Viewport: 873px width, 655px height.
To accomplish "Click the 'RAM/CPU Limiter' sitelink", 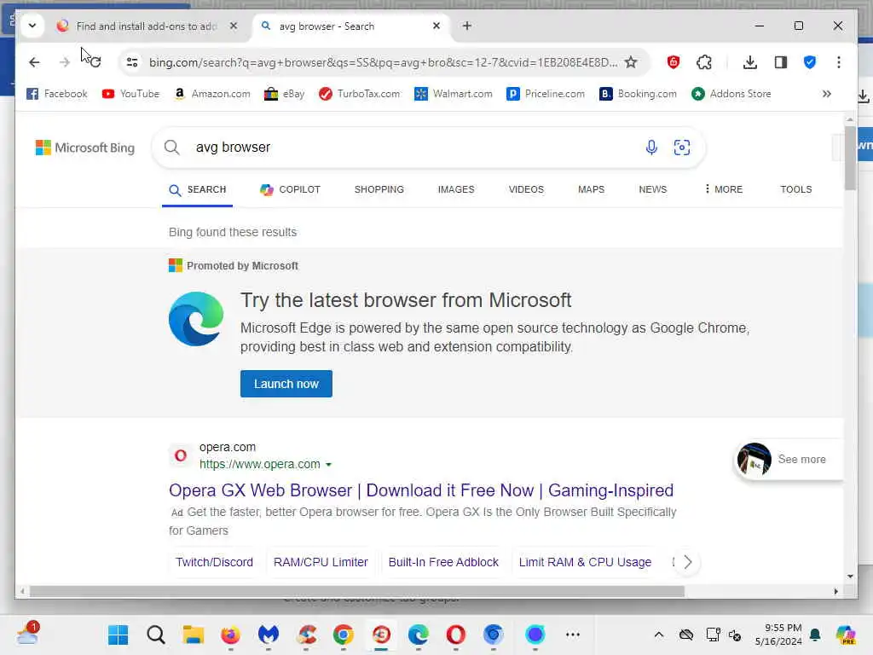I will point(321,562).
